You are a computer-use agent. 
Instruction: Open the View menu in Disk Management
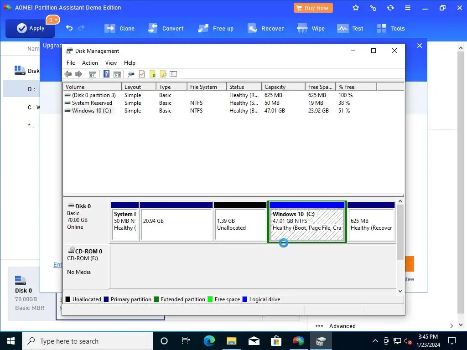coord(111,63)
